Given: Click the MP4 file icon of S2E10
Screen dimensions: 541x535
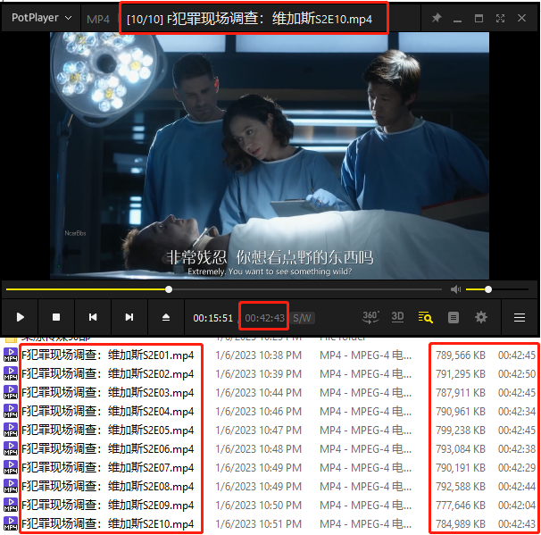Looking at the screenshot, I should click(11, 523).
